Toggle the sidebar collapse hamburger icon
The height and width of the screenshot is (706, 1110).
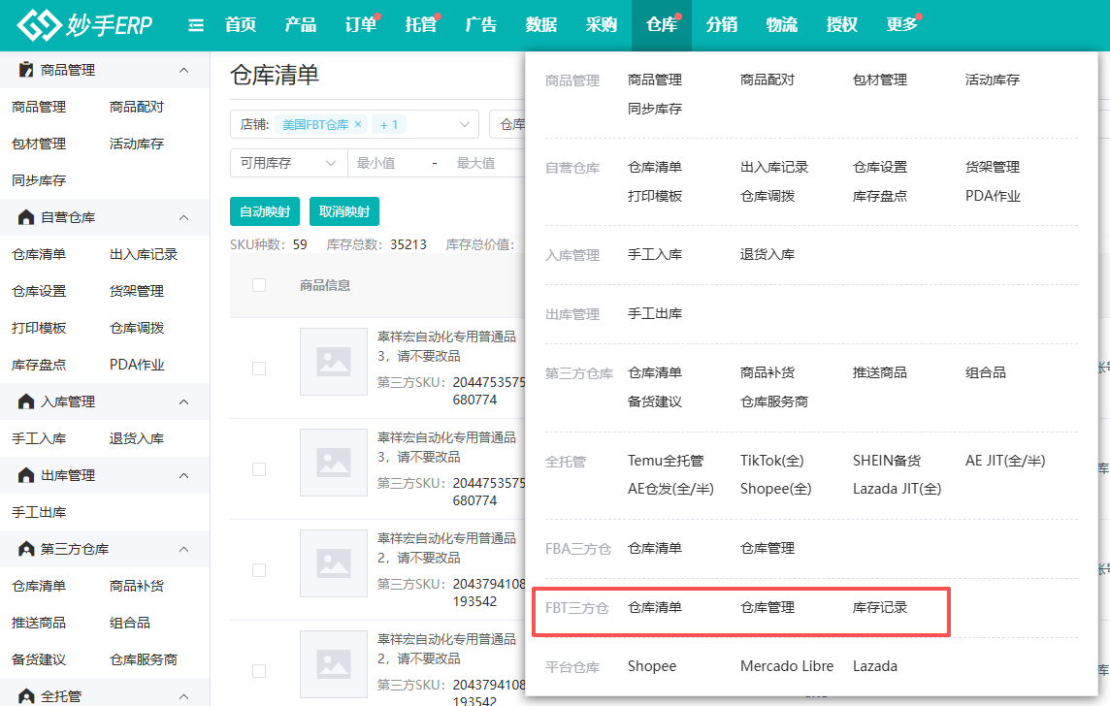click(x=196, y=25)
